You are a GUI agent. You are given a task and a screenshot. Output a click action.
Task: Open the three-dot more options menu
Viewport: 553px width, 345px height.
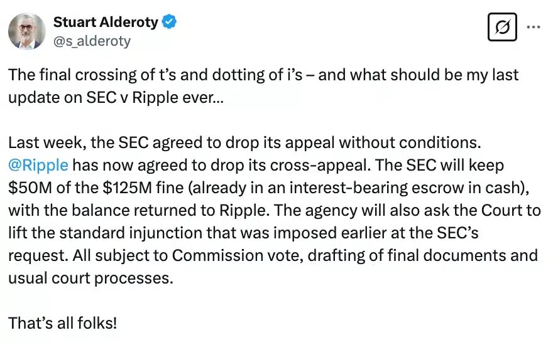(533, 27)
